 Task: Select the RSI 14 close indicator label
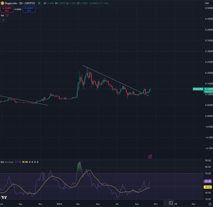tap(7, 162)
